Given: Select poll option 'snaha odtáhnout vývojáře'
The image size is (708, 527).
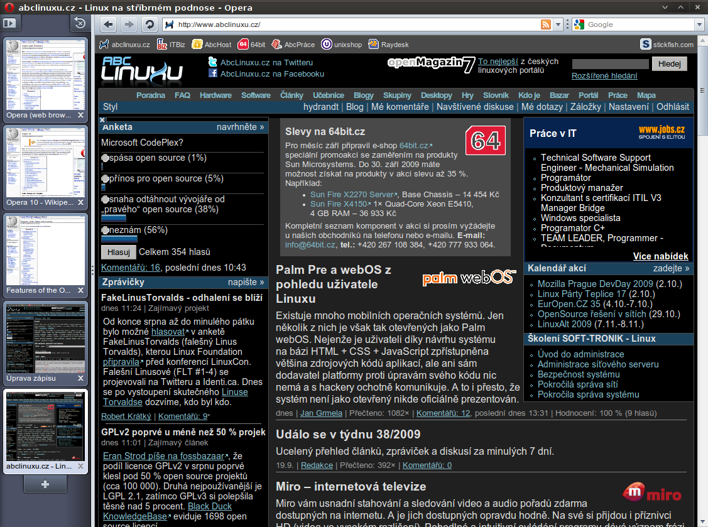Looking at the screenshot, I should tap(105, 200).
